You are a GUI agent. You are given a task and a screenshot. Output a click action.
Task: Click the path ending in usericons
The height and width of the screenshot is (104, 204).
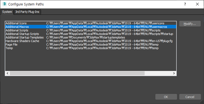[105, 23]
